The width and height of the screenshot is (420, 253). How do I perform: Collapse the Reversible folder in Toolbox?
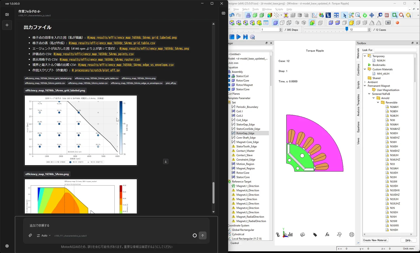378,102
